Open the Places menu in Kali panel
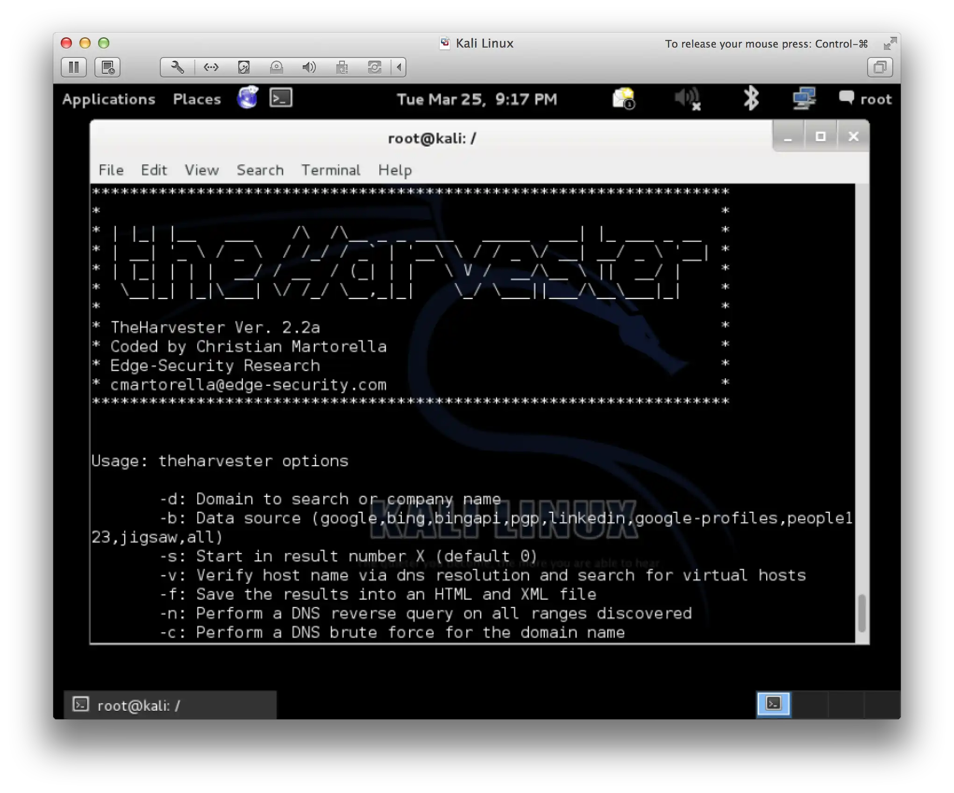This screenshot has width=954, height=793. click(197, 99)
